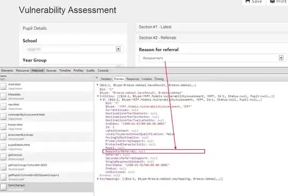Switch to the Elements devtools tab
288x196 pixels.
pos(7,71)
